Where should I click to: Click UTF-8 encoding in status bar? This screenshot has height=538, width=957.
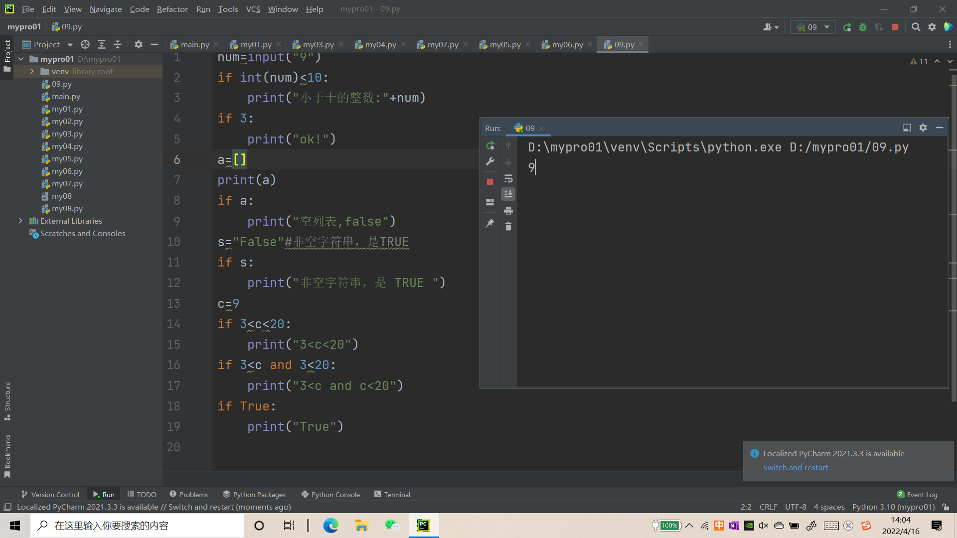coord(796,507)
